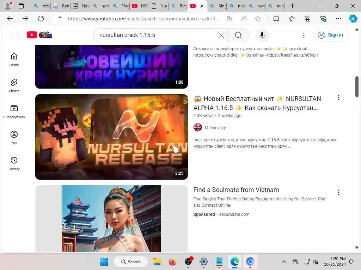361x270 pixels.
Task: Switch to the 'HO' YouTube tab
Action: (140, 6)
